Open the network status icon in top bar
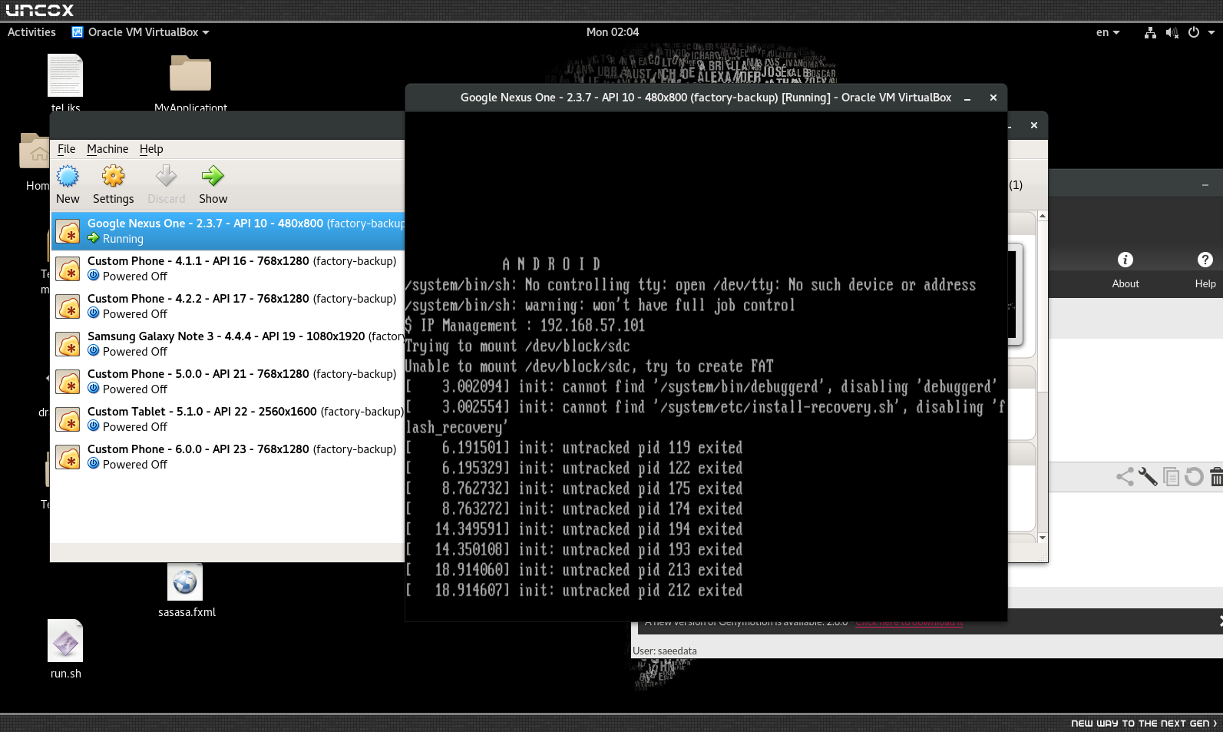 (x=1150, y=32)
